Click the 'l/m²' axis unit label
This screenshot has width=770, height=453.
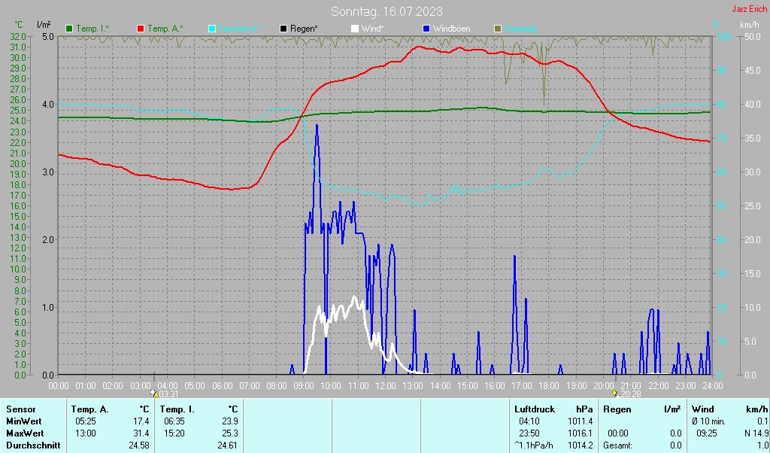click(x=44, y=25)
